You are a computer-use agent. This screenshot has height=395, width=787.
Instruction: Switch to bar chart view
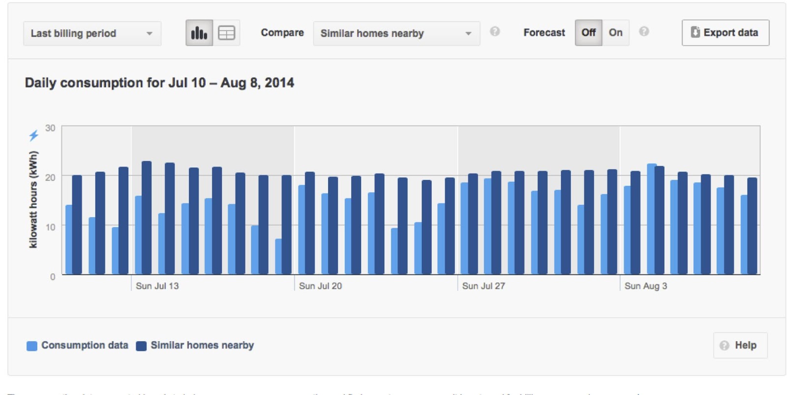tap(199, 33)
